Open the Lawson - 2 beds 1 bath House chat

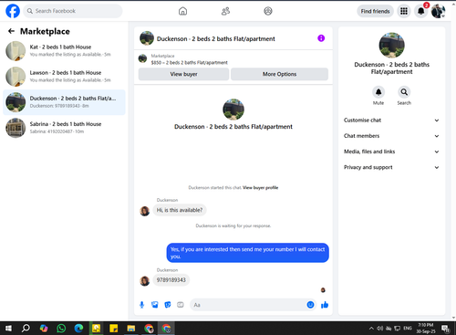(64, 77)
